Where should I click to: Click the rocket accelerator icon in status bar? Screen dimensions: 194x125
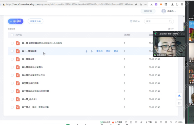[141, 122]
